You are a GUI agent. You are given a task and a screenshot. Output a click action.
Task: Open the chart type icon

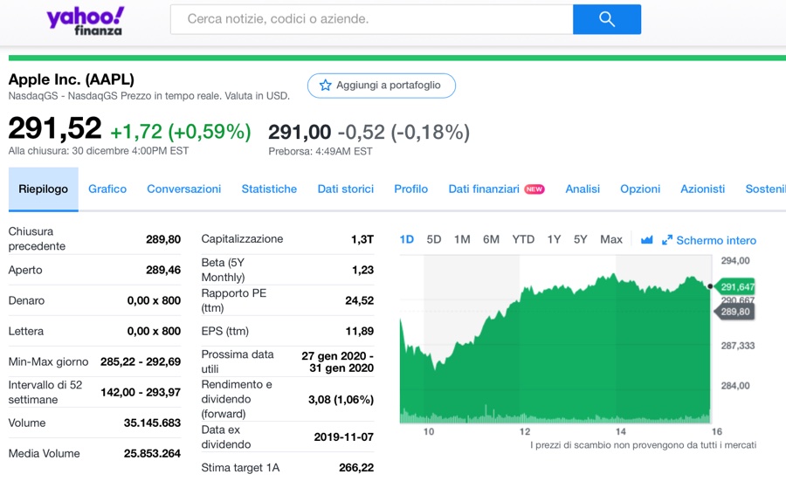click(646, 240)
